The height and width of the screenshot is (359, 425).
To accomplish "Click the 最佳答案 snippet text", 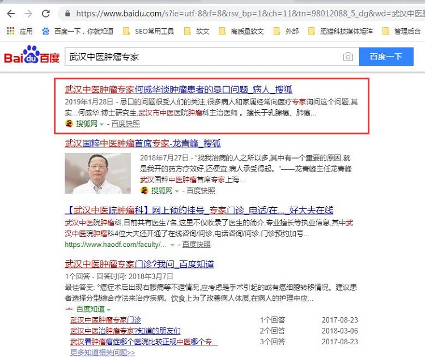I will coord(211,293).
